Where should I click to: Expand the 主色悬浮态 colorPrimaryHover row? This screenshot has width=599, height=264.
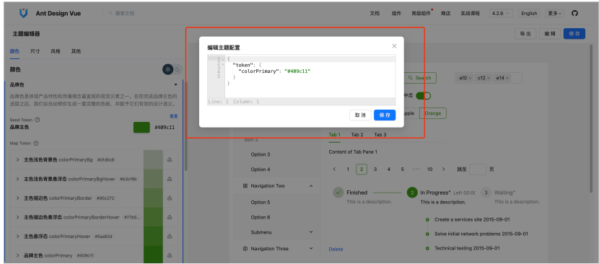(17, 236)
